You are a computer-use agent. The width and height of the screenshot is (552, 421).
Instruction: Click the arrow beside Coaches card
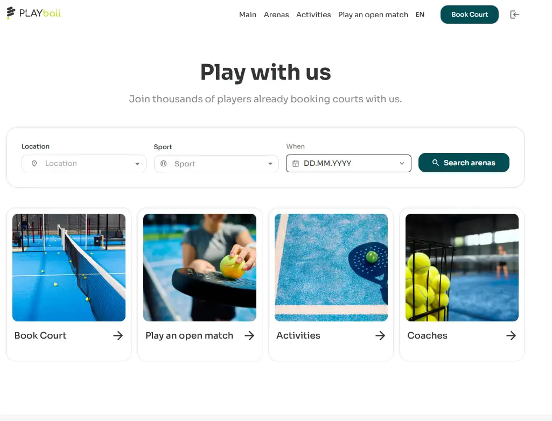point(511,335)
